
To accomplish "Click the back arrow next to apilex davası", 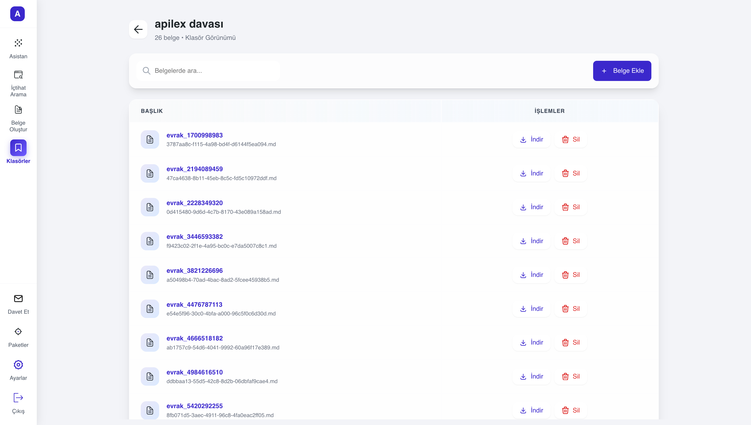I will [138, 29].
